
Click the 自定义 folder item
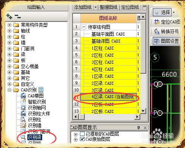[27, 84]
